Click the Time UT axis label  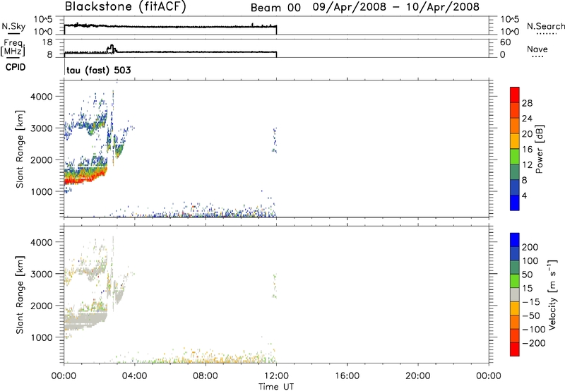pyautogui.click(x=276, y=387)
